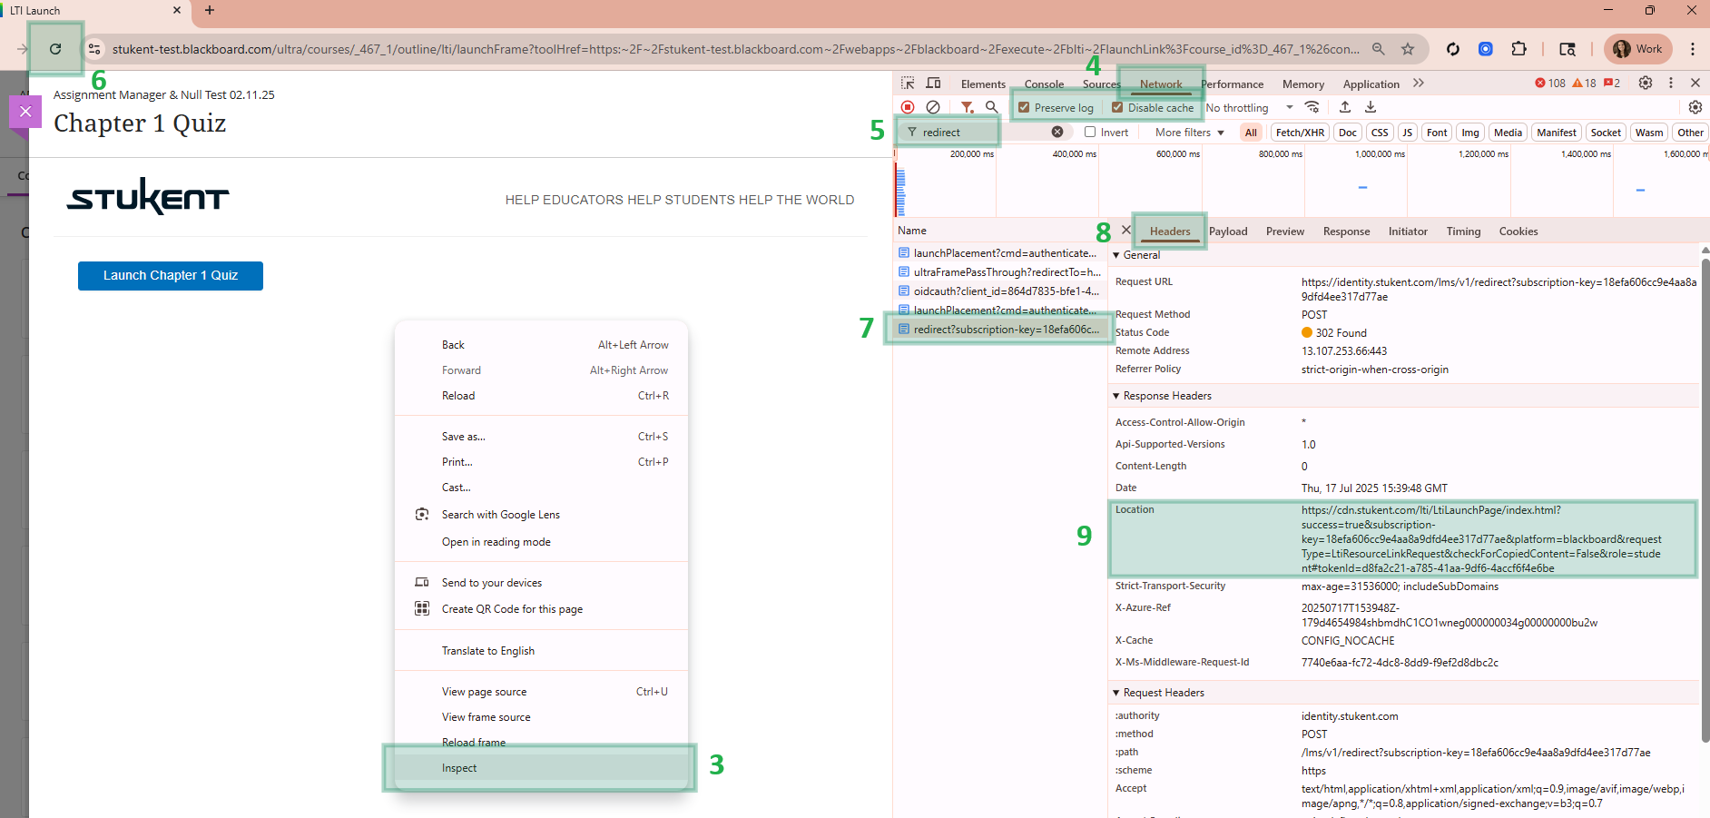Image resolution: width=1710 pixels, height=818 pixels.
Task: Collapse the Request Headers section
Action: (1116, 693)
